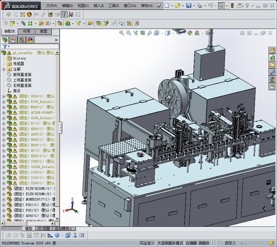Select the 前视基准面 plane in tree

[22, 74]
